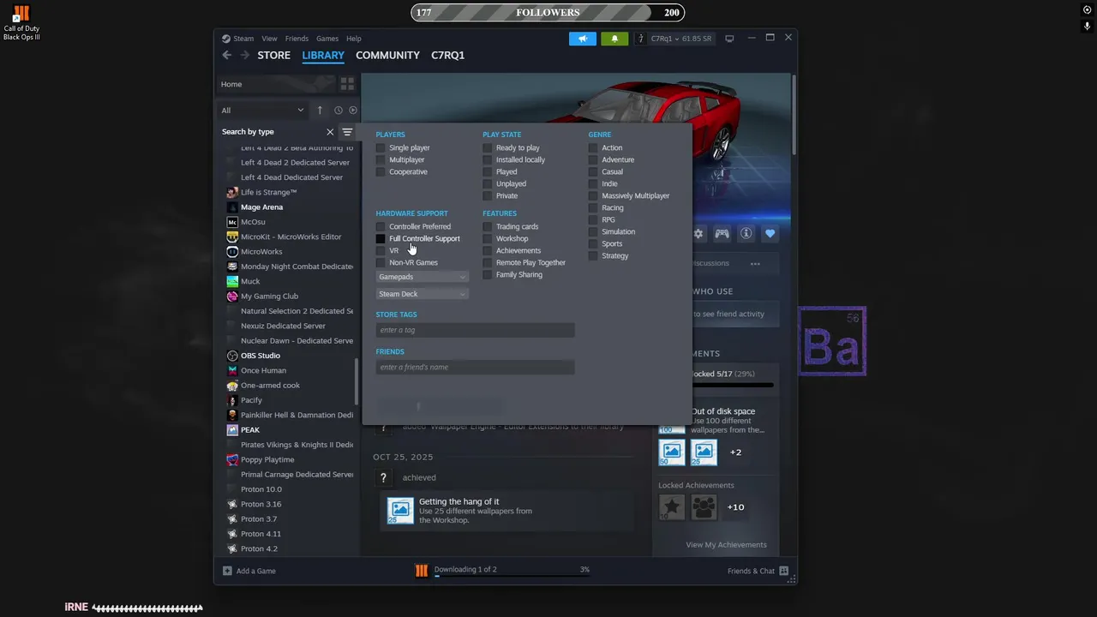Click the Black Ops III download icon
This screenshot has width=1097, height=617.
coord(422,571)
